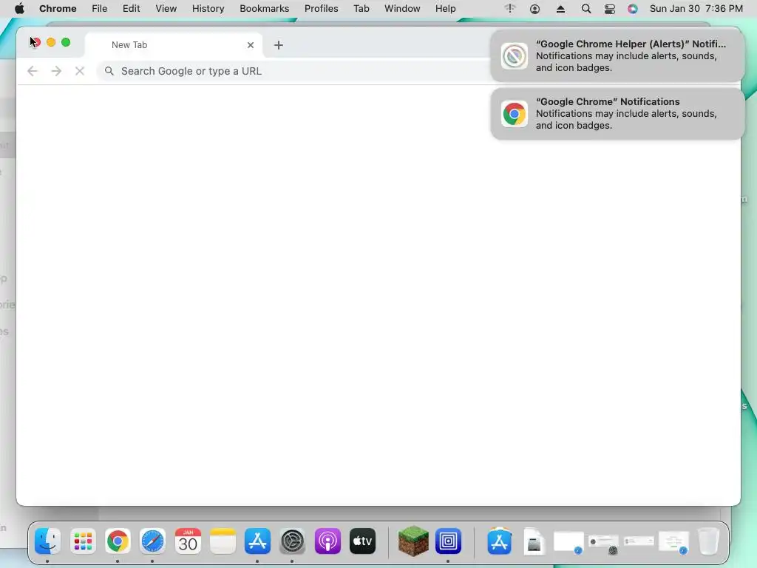This screenshot has width=757, height=568.
Task: Open the History menu
Action: click(208, 9)
